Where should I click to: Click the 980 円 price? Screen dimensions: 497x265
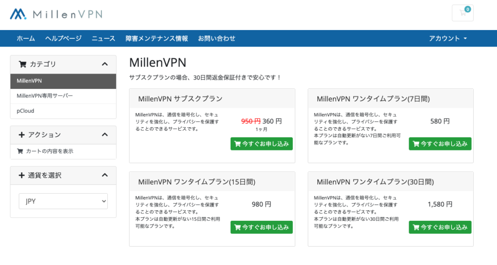(x=262, y=204)
